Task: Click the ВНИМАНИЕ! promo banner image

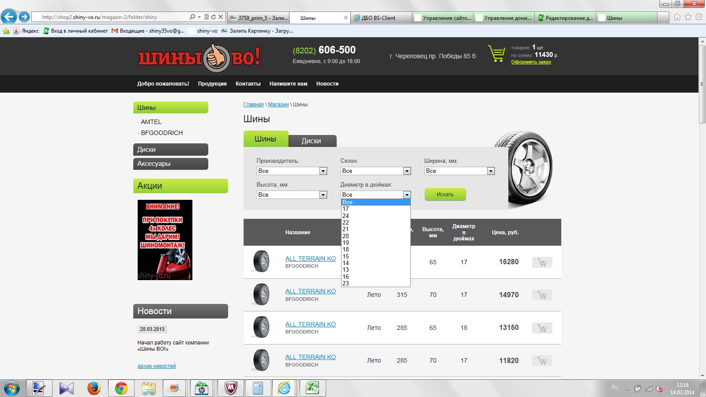Action: click(x=165, y=240)
